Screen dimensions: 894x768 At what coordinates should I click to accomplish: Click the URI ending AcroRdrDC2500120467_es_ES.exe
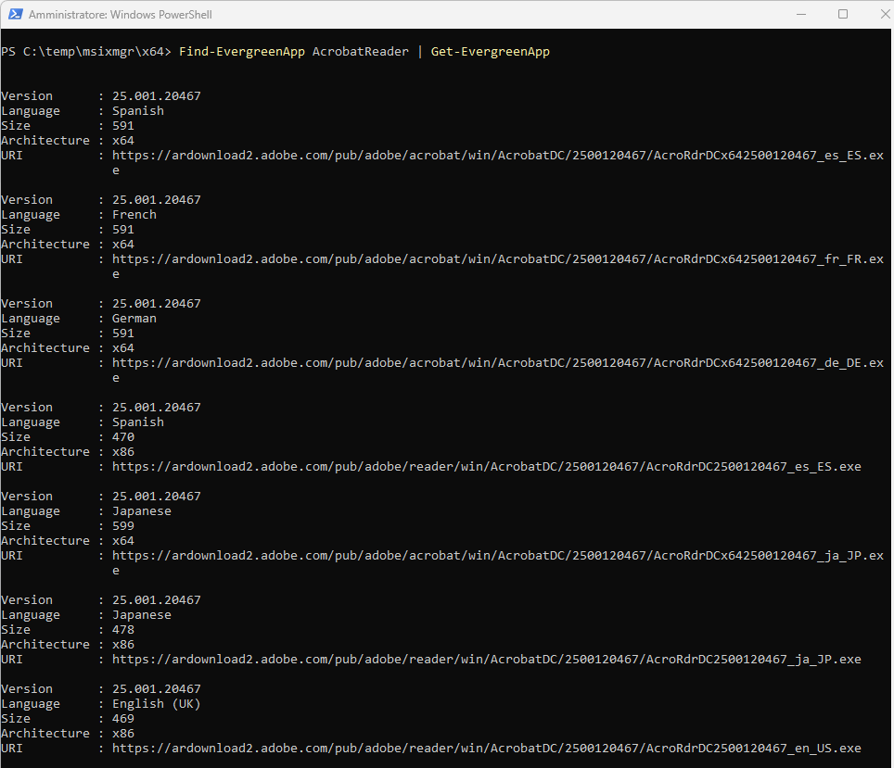point(486,466)
